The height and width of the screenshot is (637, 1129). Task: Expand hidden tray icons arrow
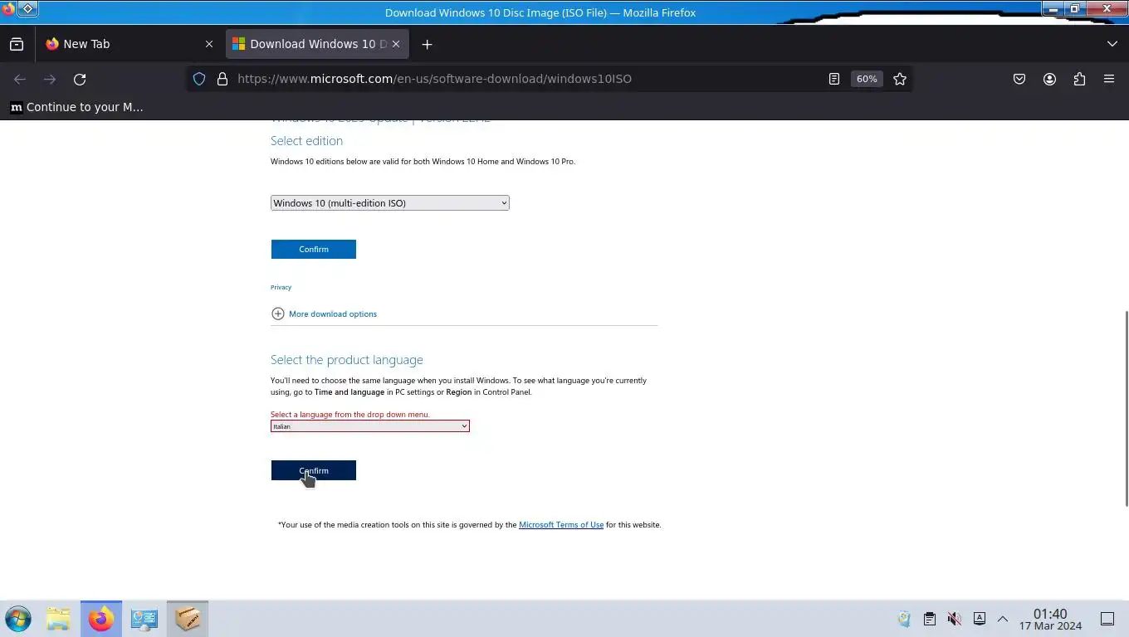1003,619
